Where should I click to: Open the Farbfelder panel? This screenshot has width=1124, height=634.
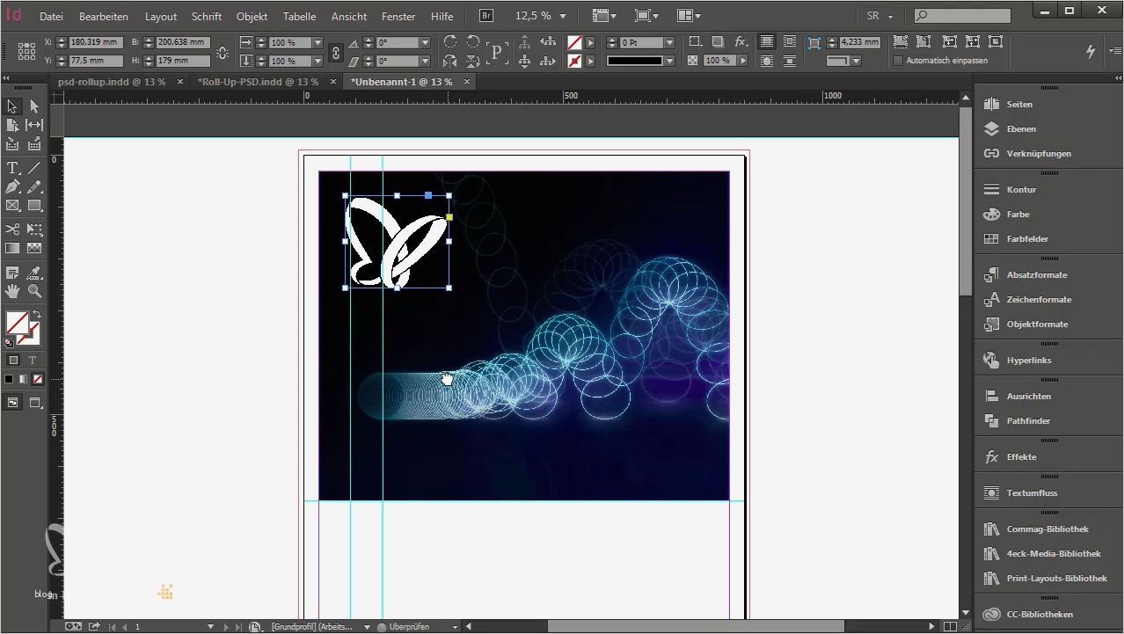(1026, 238)
